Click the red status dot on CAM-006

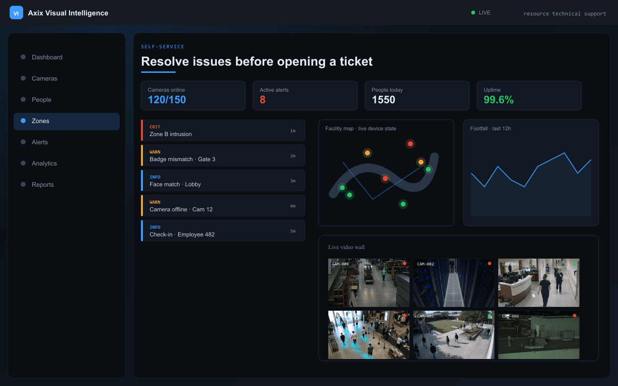click(x=575, y=316)
